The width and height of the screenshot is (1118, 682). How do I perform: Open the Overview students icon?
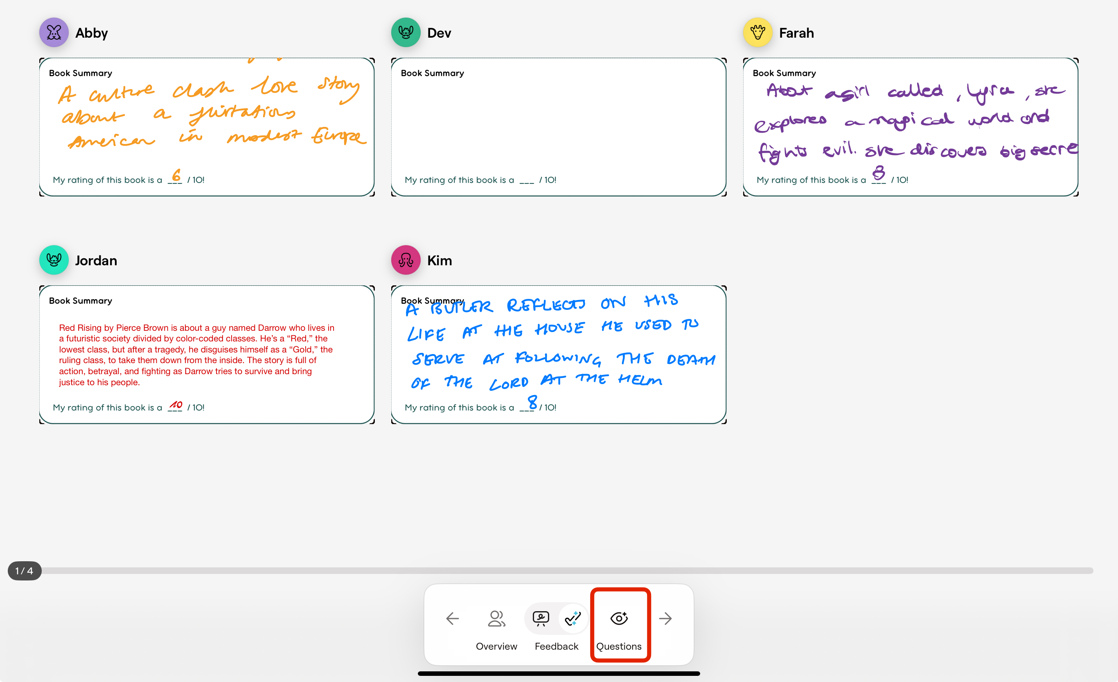tap(496, 618)
